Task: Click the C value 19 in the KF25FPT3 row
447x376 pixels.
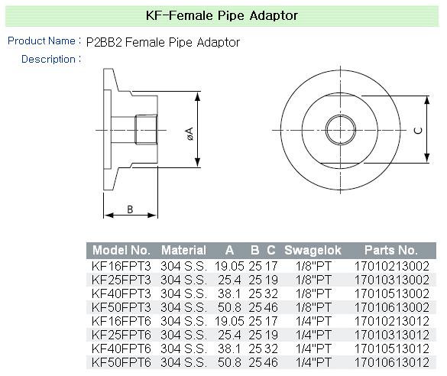Action: 271,280
